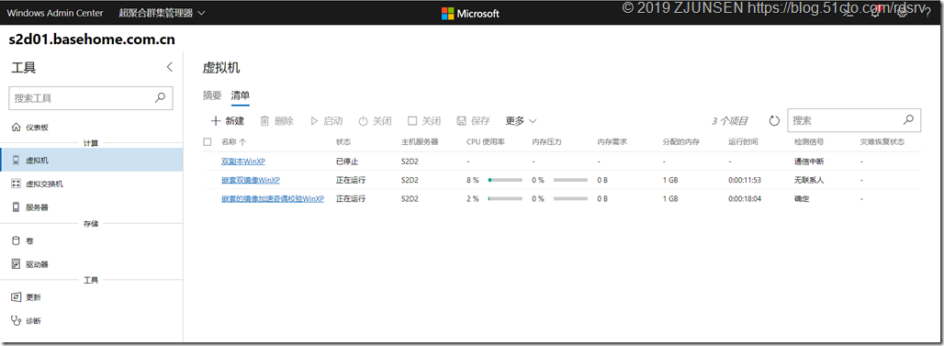Image resolution: width=944 pixels, height=346 pixels.
Task: Open 仪表板 in the tools list
Action: click(92, 127)
